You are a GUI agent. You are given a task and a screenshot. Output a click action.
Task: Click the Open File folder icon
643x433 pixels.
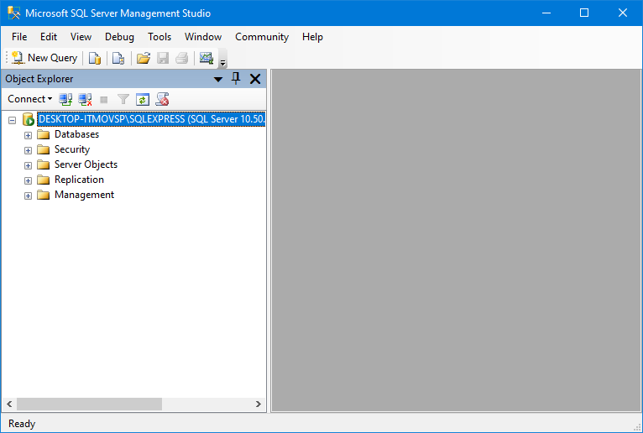click(144, 58)
